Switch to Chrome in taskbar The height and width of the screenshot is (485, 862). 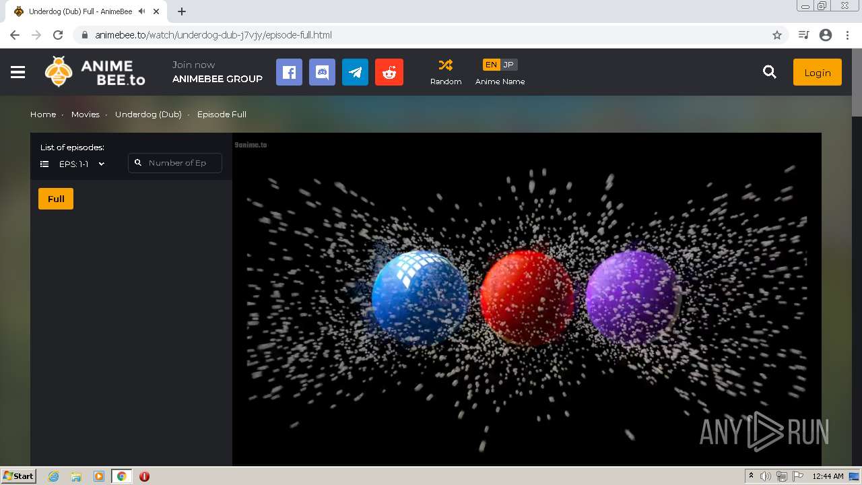pos(121,476)
